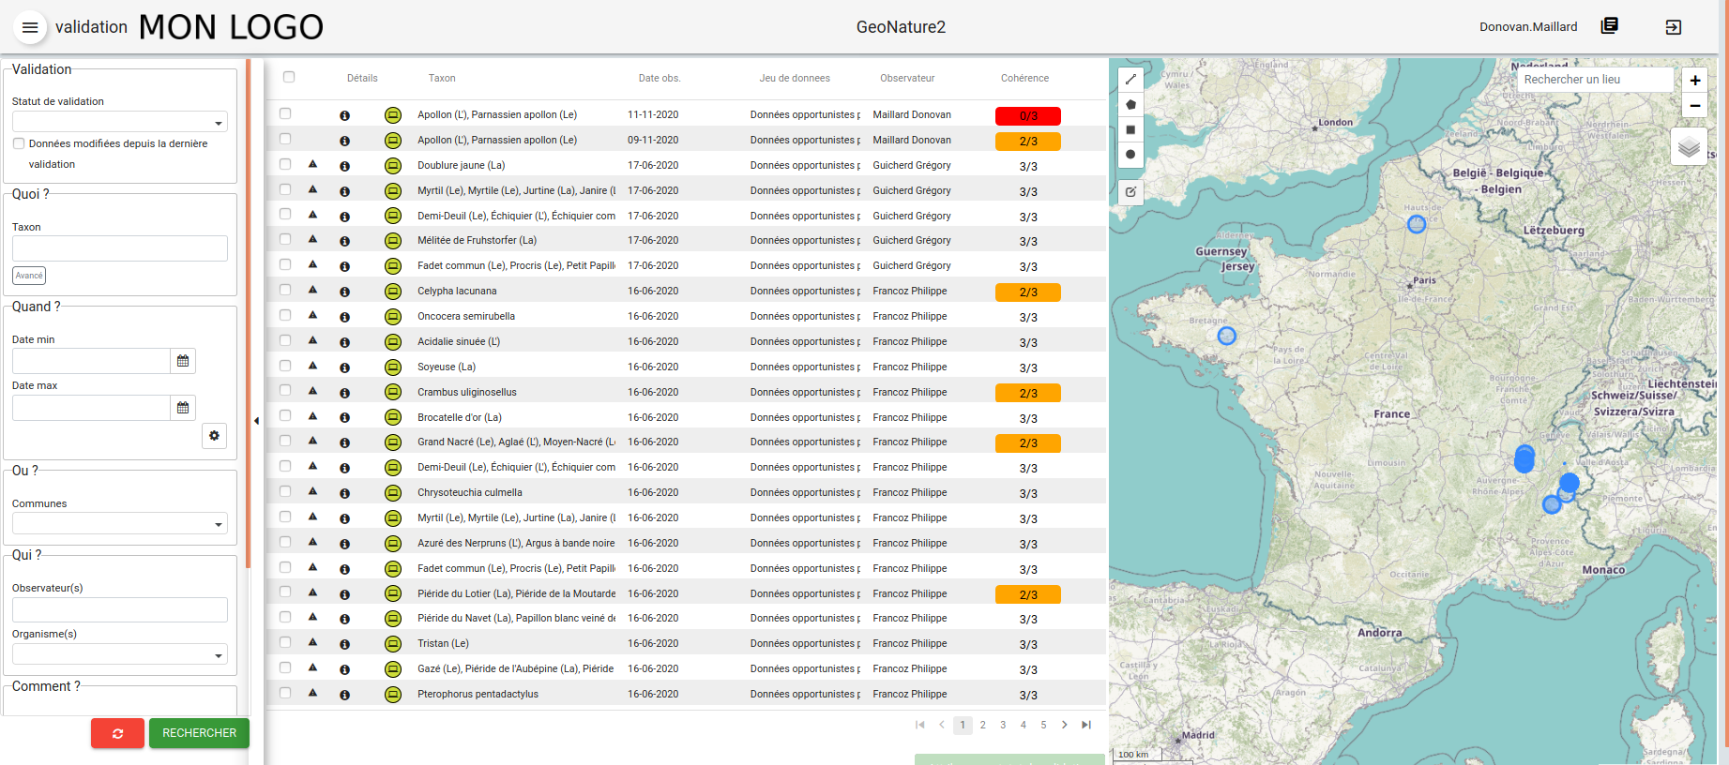The image size is (1729, 765).
Task: Open the Date min calendar picker
Action: tap(183, 361)
